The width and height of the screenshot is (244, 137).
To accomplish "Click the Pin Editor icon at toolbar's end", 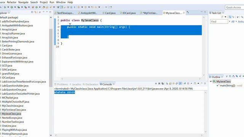I will [x=111, y=7].
